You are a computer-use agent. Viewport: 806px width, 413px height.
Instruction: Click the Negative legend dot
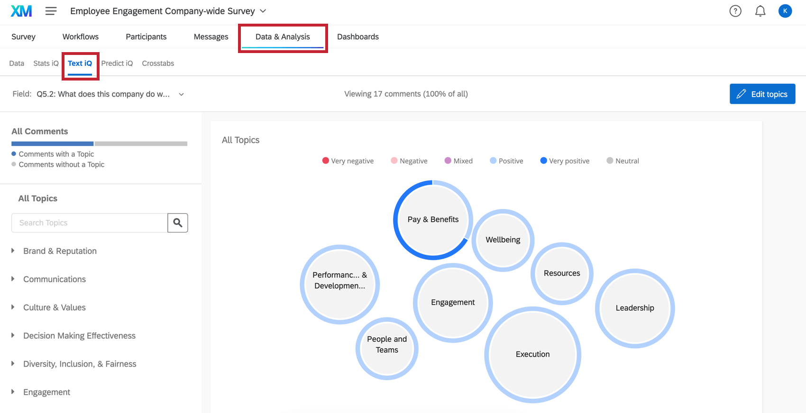(x=394, y=161)
